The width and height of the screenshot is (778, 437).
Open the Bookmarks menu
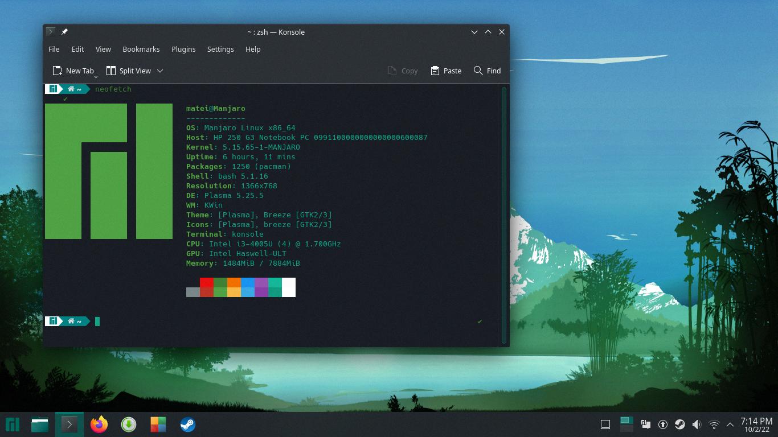click(141, 49)
